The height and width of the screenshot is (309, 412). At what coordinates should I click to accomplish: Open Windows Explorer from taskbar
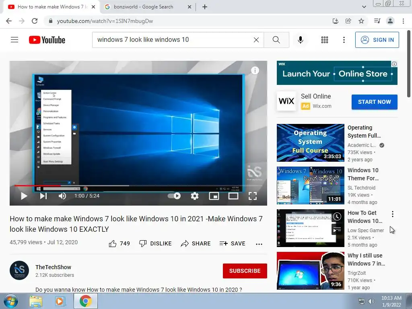[36, 301]
